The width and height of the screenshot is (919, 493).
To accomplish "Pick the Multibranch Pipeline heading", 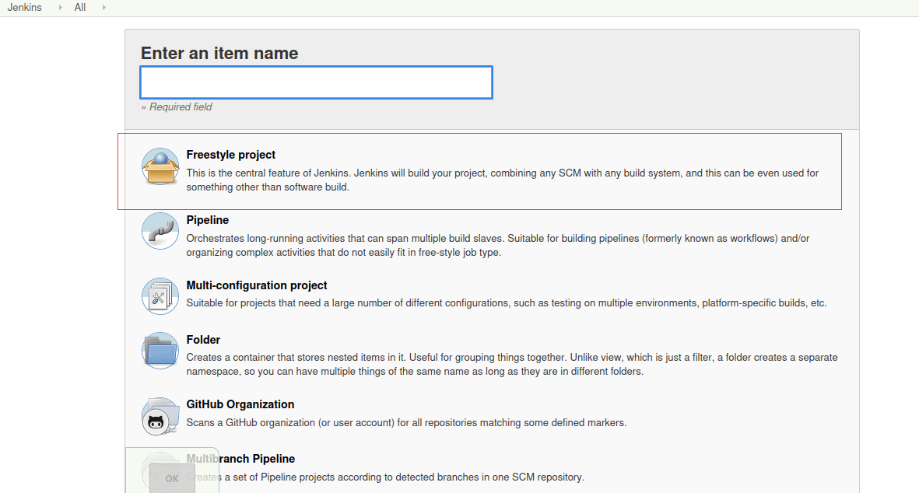I will click(240, 459).
